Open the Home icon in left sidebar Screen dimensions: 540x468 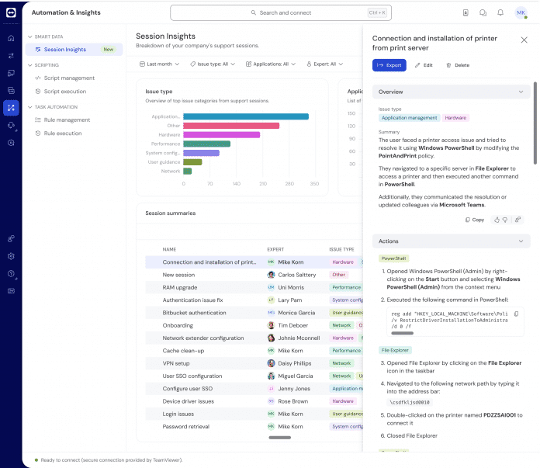coord(11,38)
